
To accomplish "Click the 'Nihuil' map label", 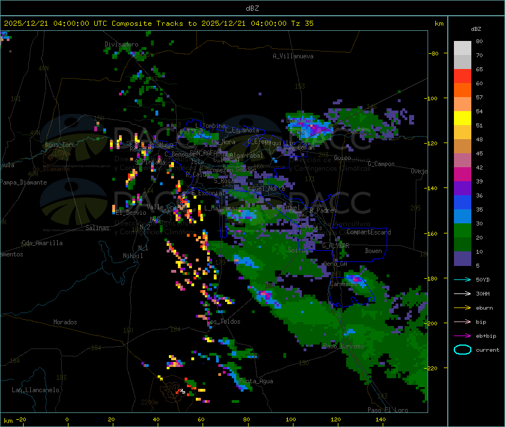I will point(132,256).
